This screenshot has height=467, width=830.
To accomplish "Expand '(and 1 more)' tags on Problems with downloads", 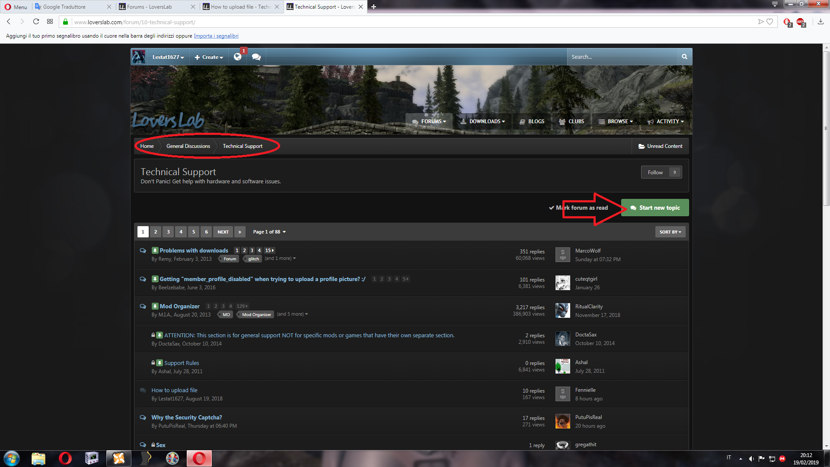I will [280, 258].
